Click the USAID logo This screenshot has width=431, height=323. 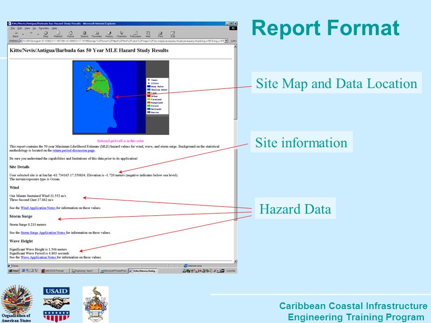(57, 304)
